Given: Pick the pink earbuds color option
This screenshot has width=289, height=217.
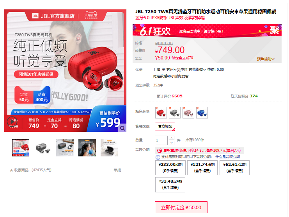Looking at the screenshot, I should tap(188, 113).
